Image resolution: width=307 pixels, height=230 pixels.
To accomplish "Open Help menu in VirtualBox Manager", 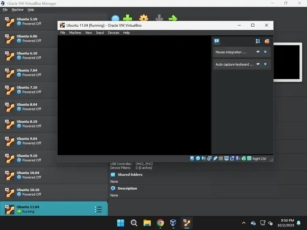I will click(x=31, y=10).
